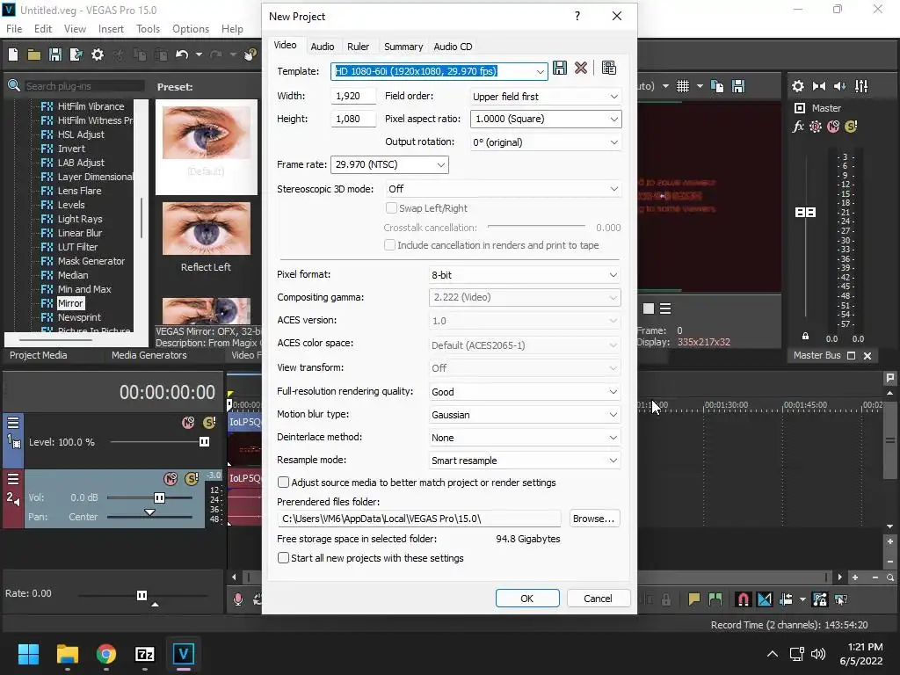Click the Save toolbar floppy icon
900x675 pixels.
55,55
